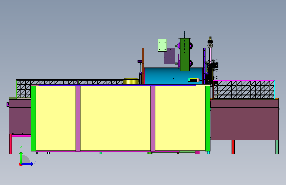Viewport: 286px width, 185px height.
Task: Select the pale green leg under the right table
Action: (277, 147)
